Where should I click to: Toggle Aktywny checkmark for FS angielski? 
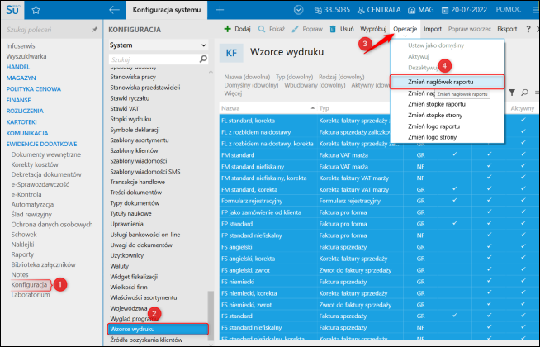pyautogui.click(x=523, y=246)
